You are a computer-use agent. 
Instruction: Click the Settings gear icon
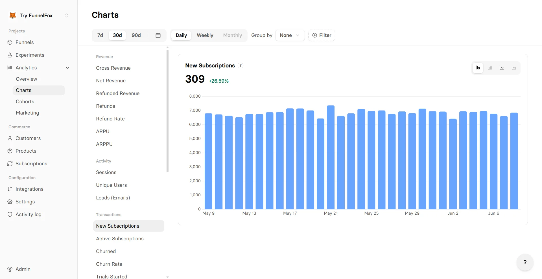tap(10, 202)
